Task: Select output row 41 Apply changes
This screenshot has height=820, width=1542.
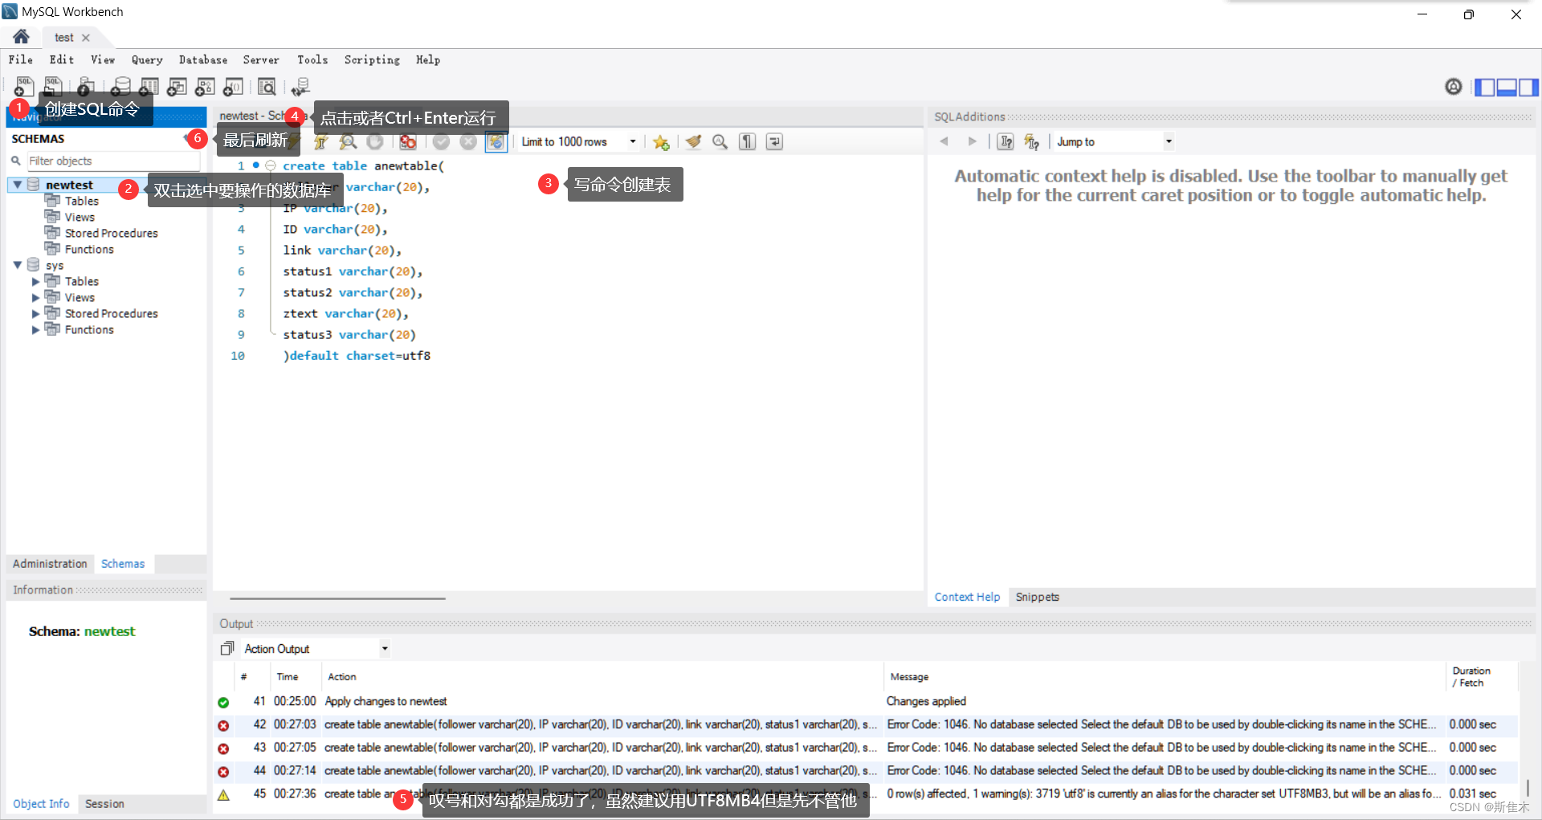Action: pyautogui.click(x=867, y=701)
